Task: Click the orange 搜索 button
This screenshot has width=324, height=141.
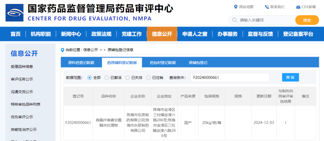Action: point(307,20)
